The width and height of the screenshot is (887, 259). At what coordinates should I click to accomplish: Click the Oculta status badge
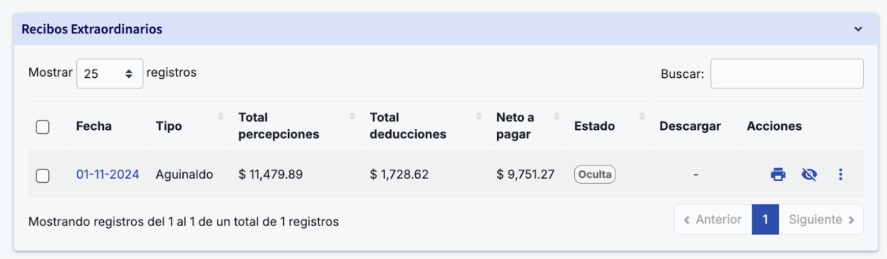pyautogui.click(x=595, y=175)
